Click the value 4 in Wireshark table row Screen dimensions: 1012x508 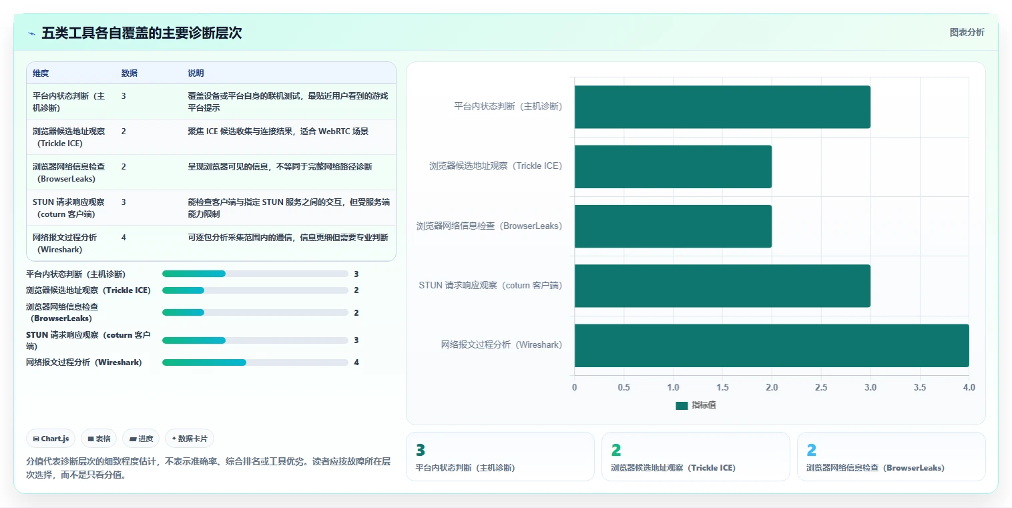pyautogui.click(x=123, y=238)
